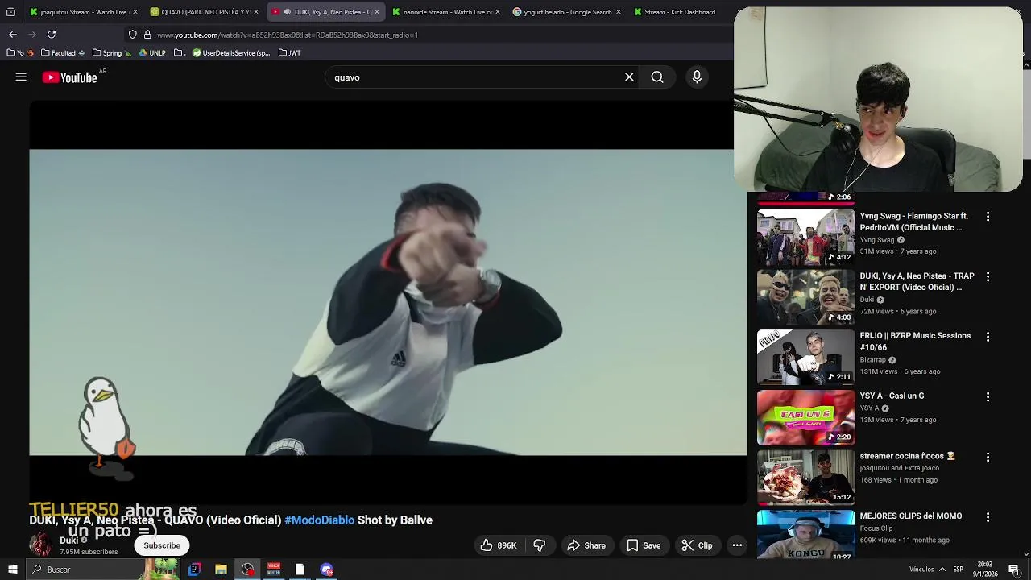1031x580 pixels.
Task: Open options menu for streamer cocina ñocos
Action: 988,457
